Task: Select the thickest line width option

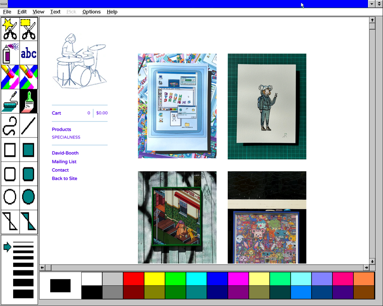Action: [23, 294]
